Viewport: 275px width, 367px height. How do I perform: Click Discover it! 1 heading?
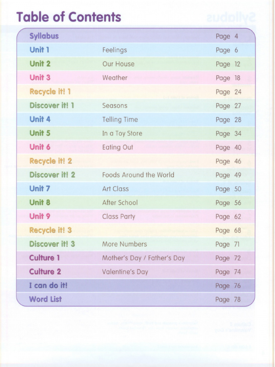[52, 105]
